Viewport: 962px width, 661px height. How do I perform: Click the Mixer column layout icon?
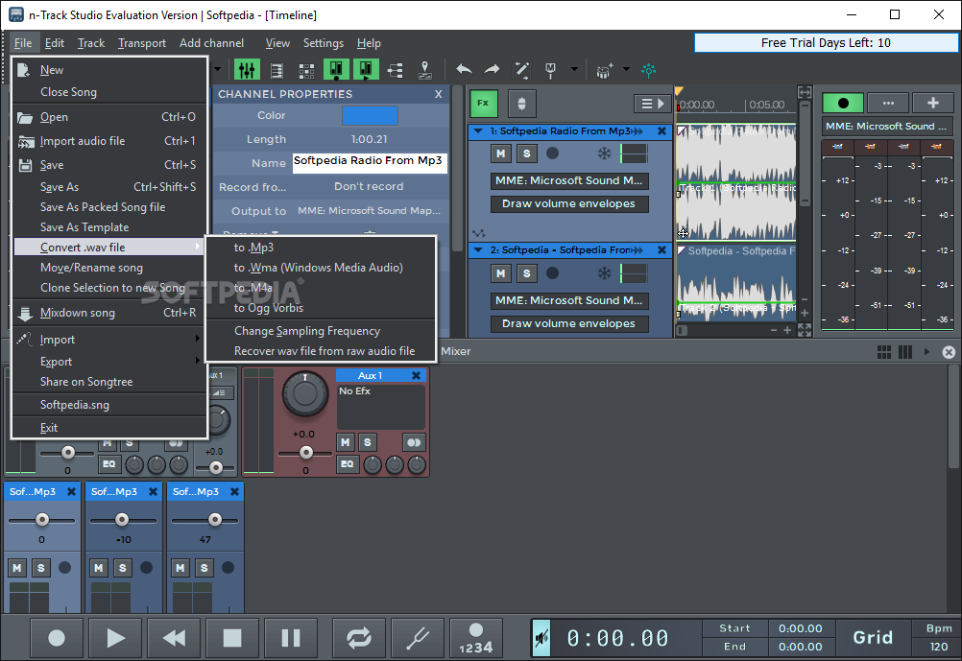pyautogui.click(x=905, y=352)
